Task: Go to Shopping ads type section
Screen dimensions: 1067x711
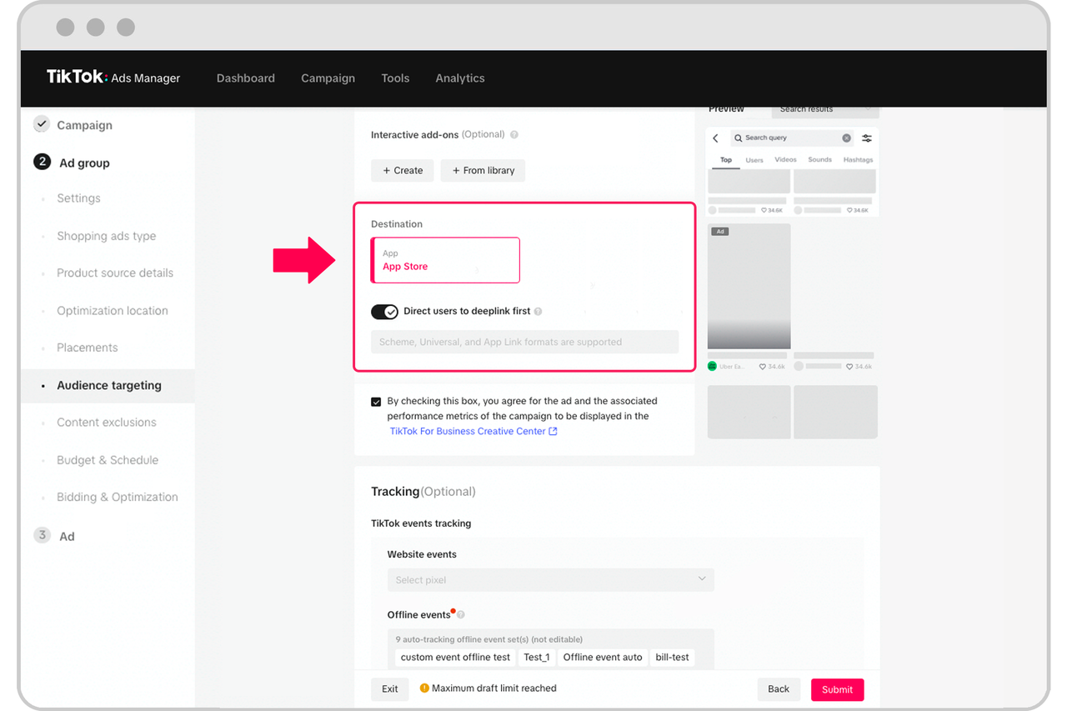Action: (x=107, y=236)
